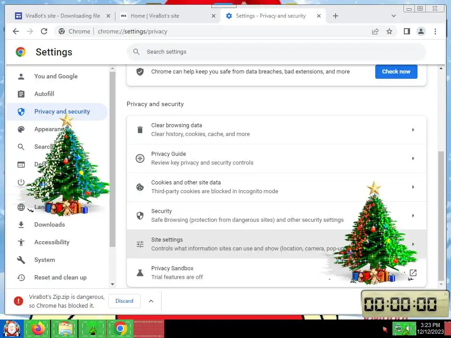
Task: Open the share page icon
Action: (375, 31)
